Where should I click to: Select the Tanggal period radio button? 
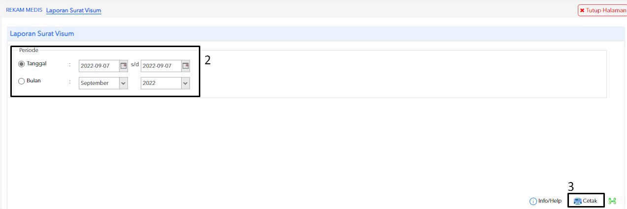point(21,64)
